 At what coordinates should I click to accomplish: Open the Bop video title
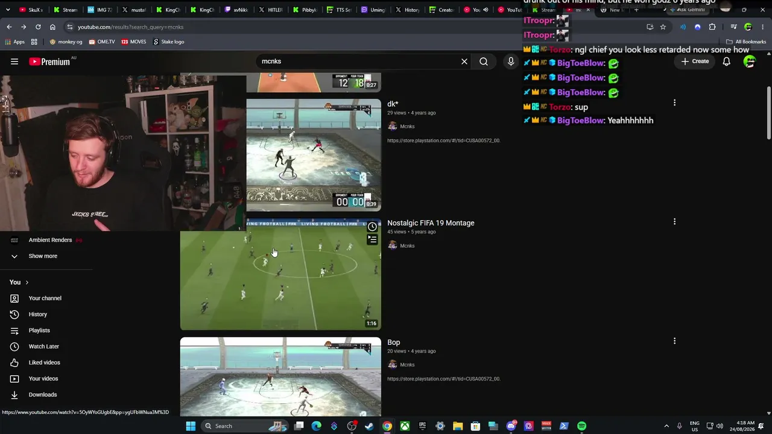[x=394, y=342]
